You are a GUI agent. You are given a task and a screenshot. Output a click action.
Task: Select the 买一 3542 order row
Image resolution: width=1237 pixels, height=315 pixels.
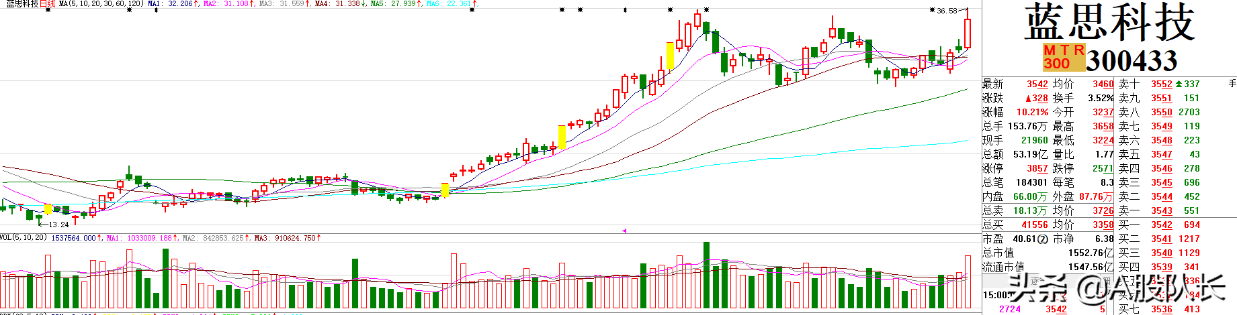point(1159,225)
